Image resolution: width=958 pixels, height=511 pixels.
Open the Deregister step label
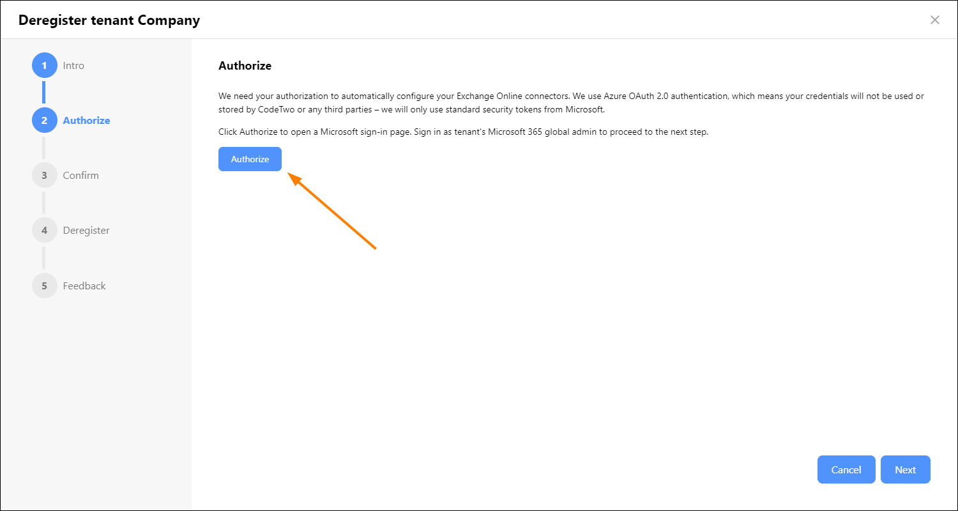click(86, 230)
